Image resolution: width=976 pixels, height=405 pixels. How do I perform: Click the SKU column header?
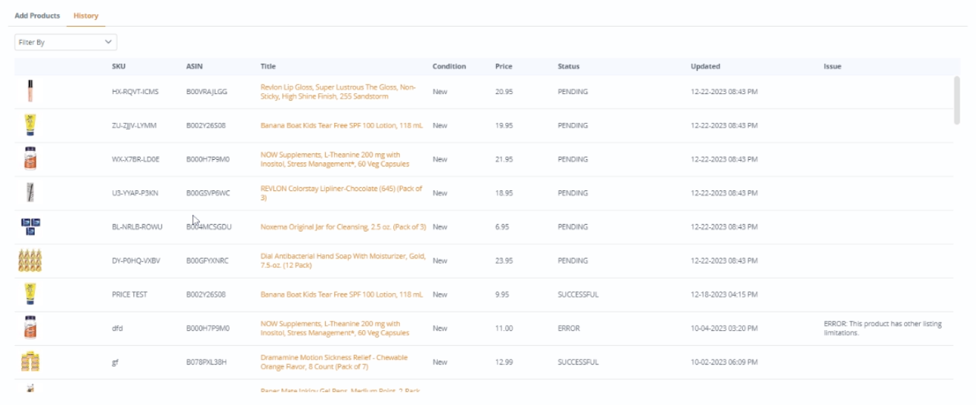point(118,66)
